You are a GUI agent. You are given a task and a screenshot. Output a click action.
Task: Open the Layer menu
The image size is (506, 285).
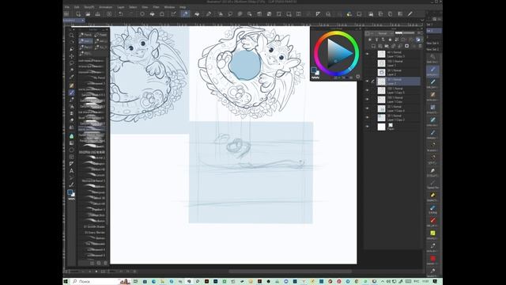click(121, 7)
